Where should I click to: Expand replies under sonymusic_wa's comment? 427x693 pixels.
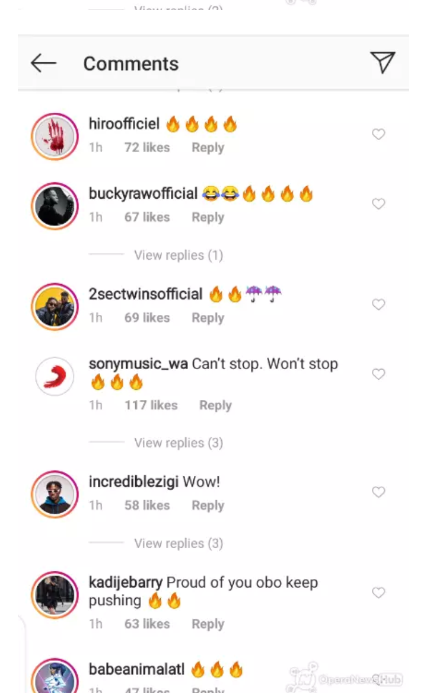pyautogui.click(x=178, y=443)
